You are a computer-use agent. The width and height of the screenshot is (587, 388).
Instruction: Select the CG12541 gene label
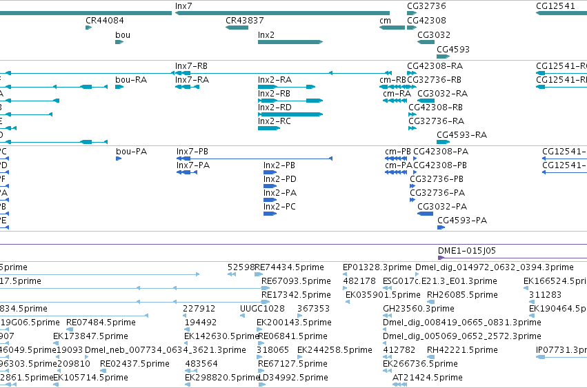pyautogui.click(x=555, y=6)
